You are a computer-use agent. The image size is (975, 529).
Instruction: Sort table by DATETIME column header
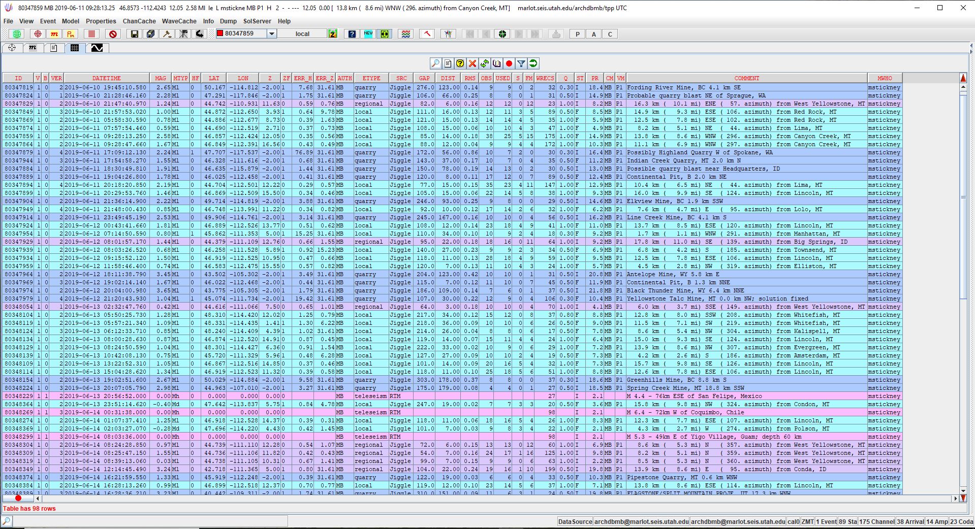[x=107, y=78]
